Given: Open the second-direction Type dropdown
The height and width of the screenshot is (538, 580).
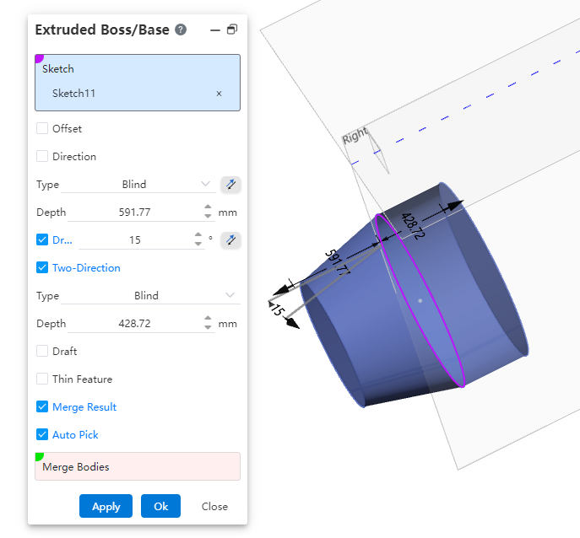Looking at the screenshot, I should tap(150, 295).
